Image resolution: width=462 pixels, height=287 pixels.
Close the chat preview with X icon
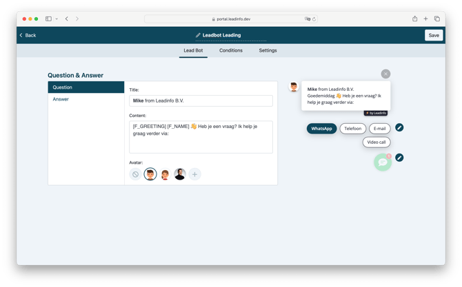(x=385, y=74)
